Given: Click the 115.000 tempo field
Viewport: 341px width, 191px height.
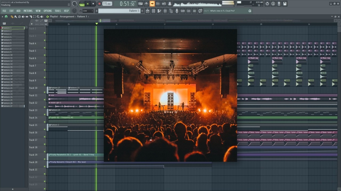Looking at the screenshot, I should (107, 4).
